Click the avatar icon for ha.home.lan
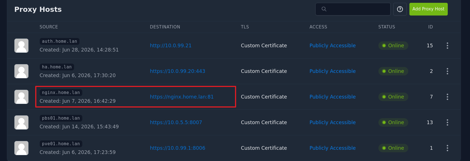Screen dimensions: 470x161 tap(21, 71)
